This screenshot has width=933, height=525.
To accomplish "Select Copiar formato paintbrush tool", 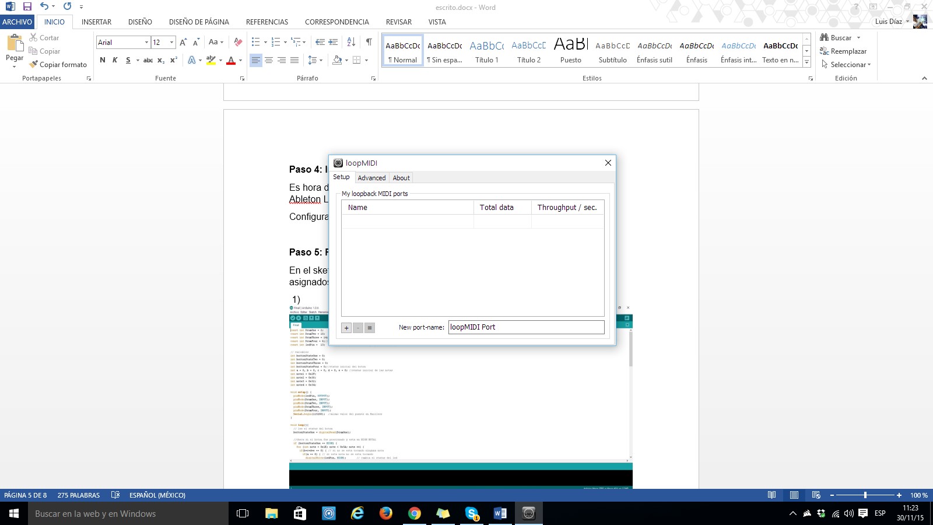I will (58, 64).
